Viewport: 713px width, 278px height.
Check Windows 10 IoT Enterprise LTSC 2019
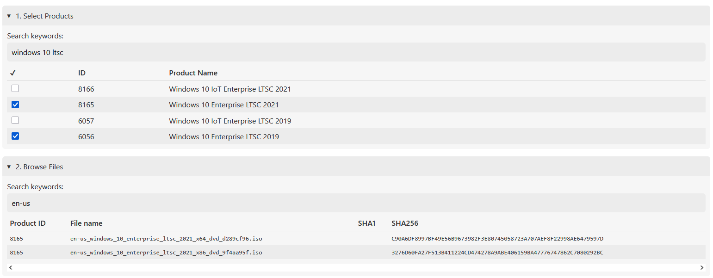click(15, 120)
